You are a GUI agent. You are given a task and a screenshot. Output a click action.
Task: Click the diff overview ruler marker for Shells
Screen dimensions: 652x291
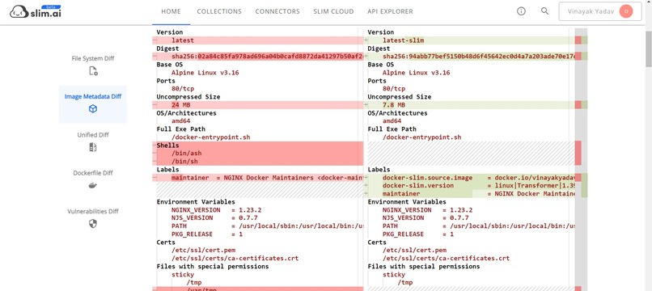tap(578, 153)
